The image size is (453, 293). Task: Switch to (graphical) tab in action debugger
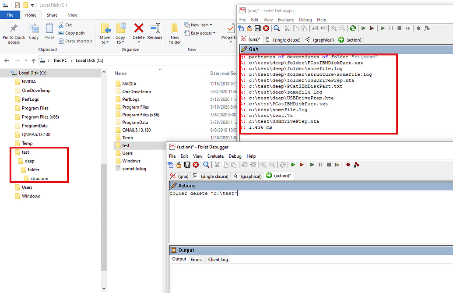(248, 176)
